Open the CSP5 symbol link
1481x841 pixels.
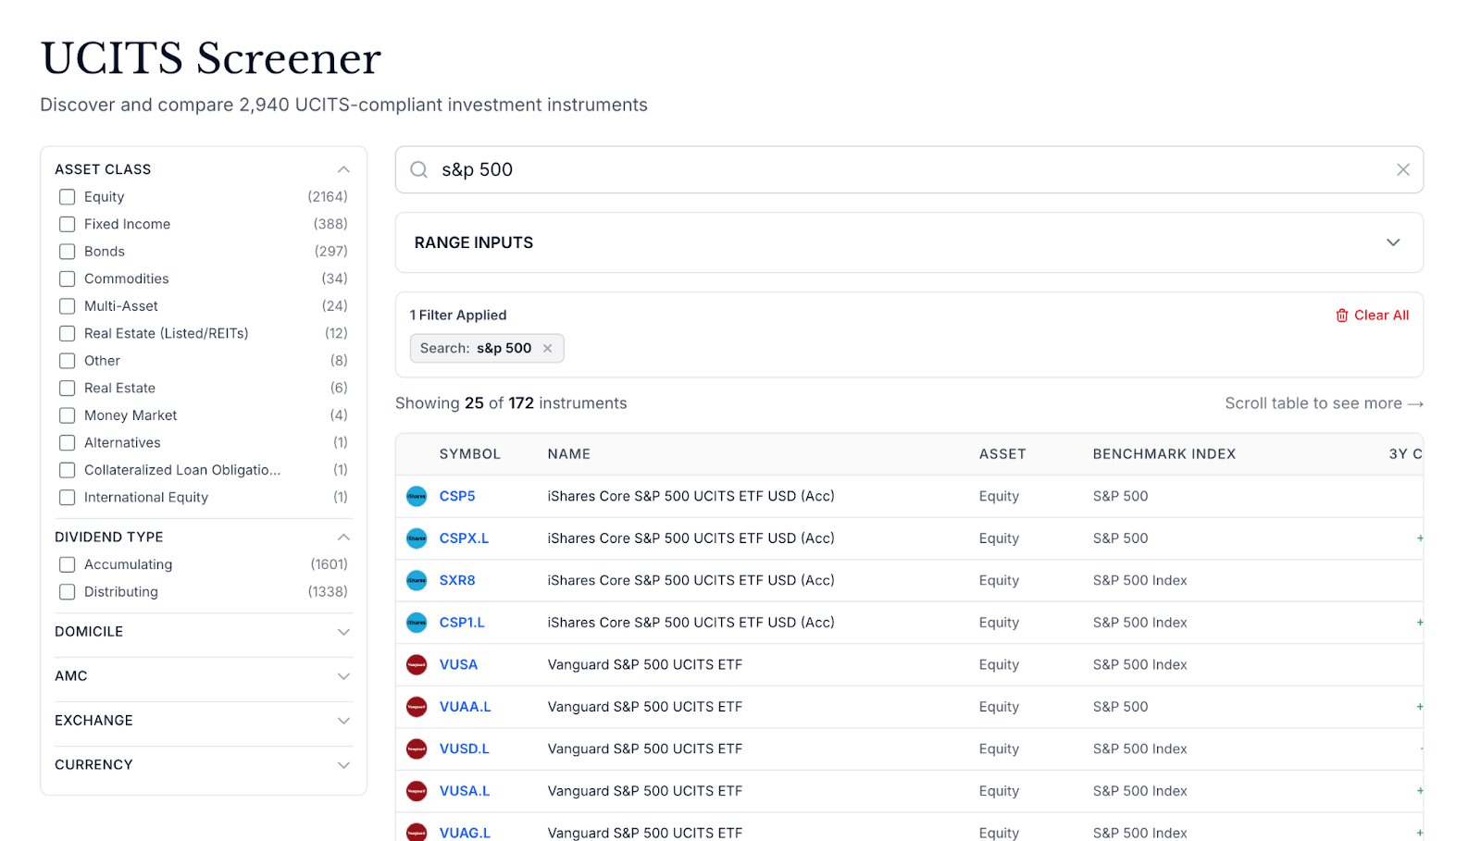tap(457, 496)
